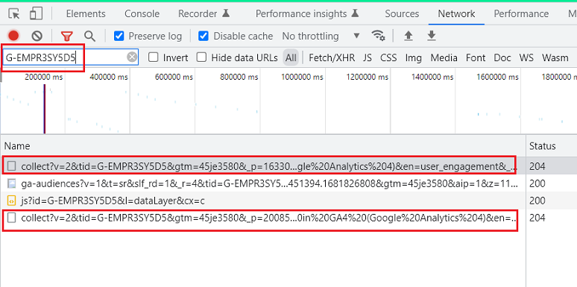The height and width of the screenshot is (287, 577).
Task: Select the Network tab
Action: (456, 14)
